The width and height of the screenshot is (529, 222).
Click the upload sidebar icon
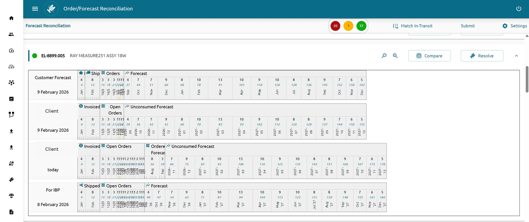click(x=11, y=131)
